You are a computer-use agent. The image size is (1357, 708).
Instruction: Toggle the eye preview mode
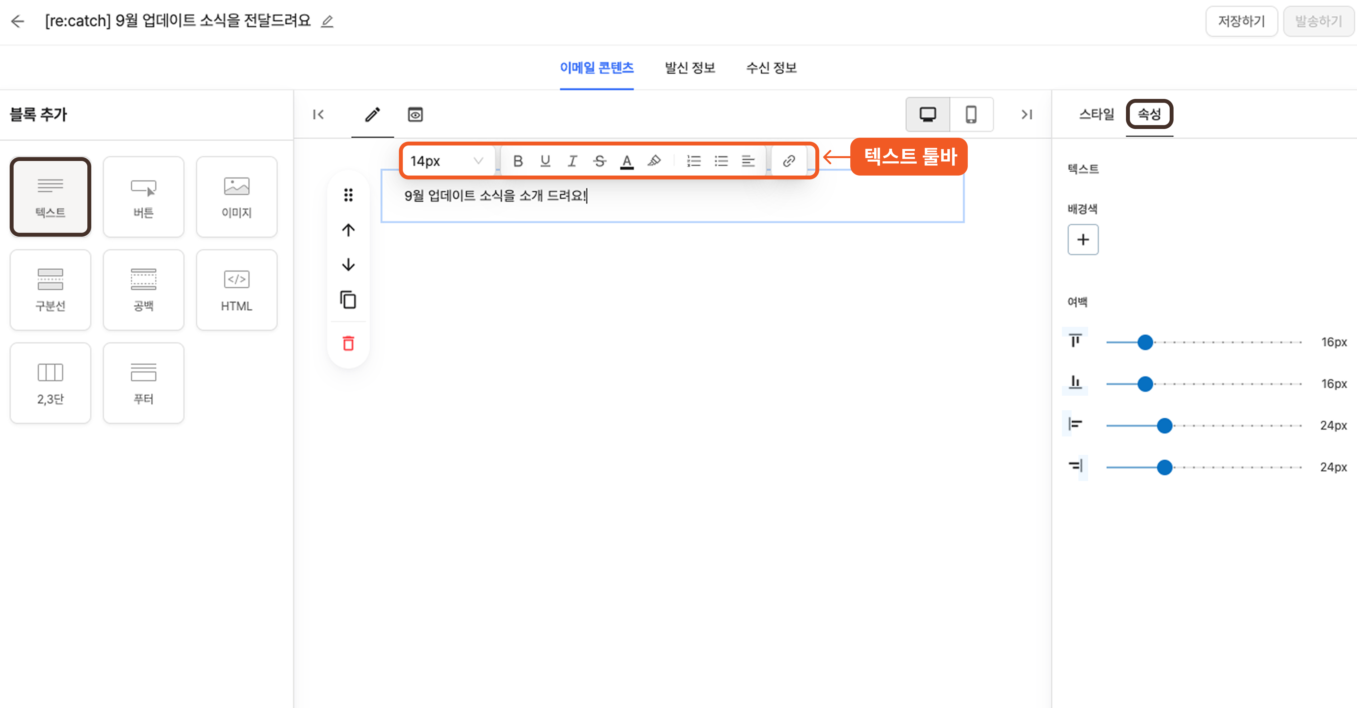click(x=415, y=114)
